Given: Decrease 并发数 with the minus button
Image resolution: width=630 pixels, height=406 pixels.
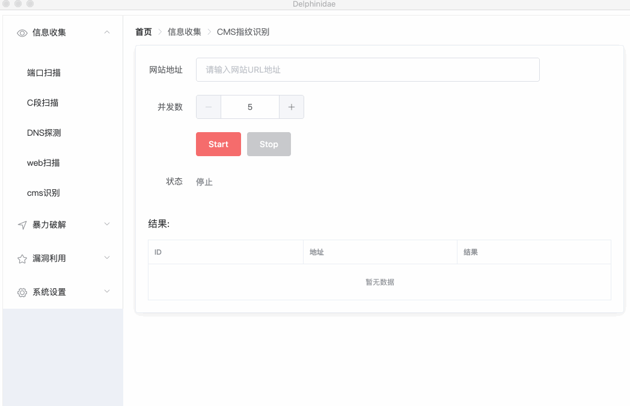Looking at the screenshot, I should [209, 107].
